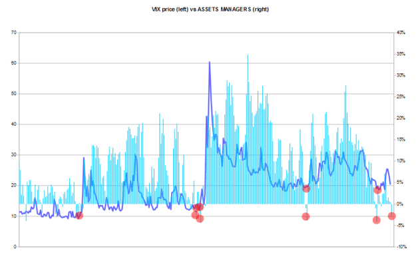Click the right axis label '20%'
This screenshot has width=416, height=257.
[401, 118]
